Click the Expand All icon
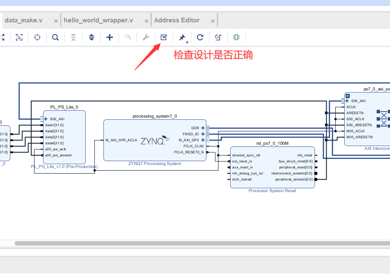 click(91, 37)
